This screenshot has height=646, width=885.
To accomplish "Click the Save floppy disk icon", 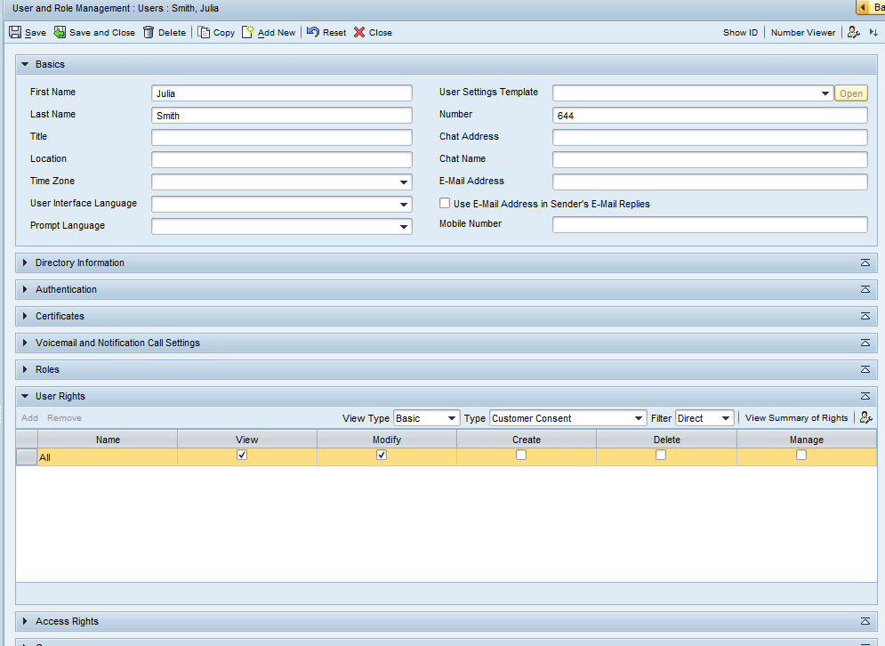I will 15,32.
